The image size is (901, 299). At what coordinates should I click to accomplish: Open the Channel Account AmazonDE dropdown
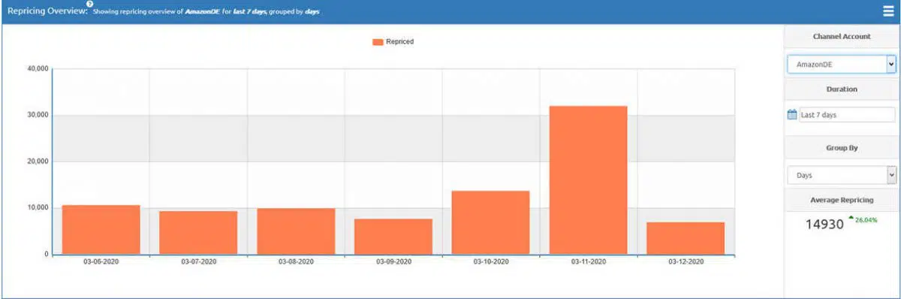[x=841, y=64]
